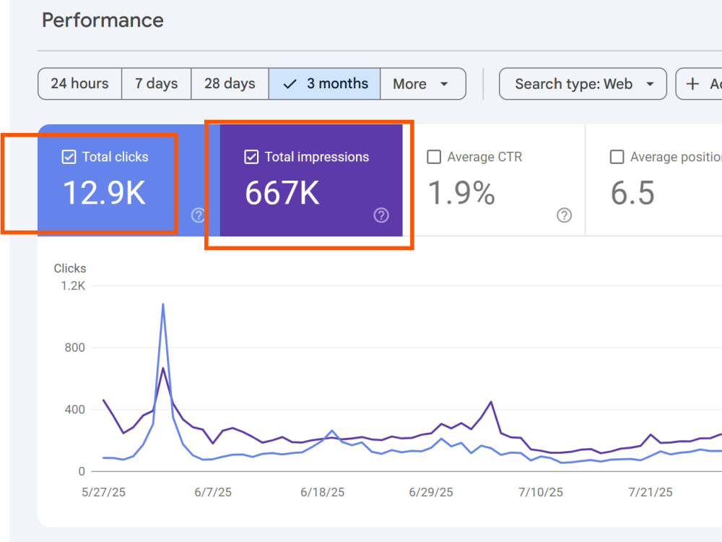Select the 24 hours date range
722x542 pixels.
79,84
